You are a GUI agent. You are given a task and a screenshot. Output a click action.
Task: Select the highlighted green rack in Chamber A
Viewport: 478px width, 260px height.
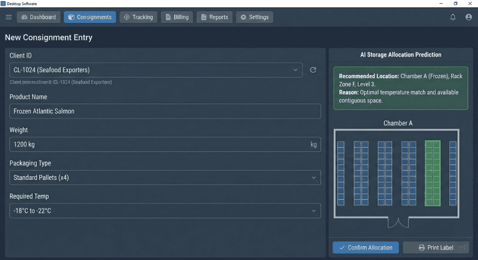click(432, 173)
